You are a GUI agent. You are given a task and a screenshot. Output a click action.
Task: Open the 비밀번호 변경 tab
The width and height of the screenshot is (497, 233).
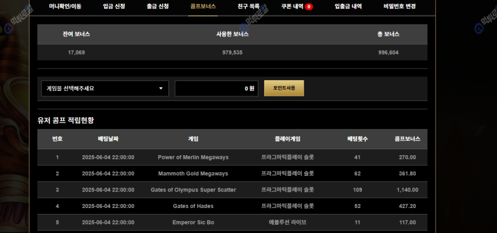click(x=399, y=7)
